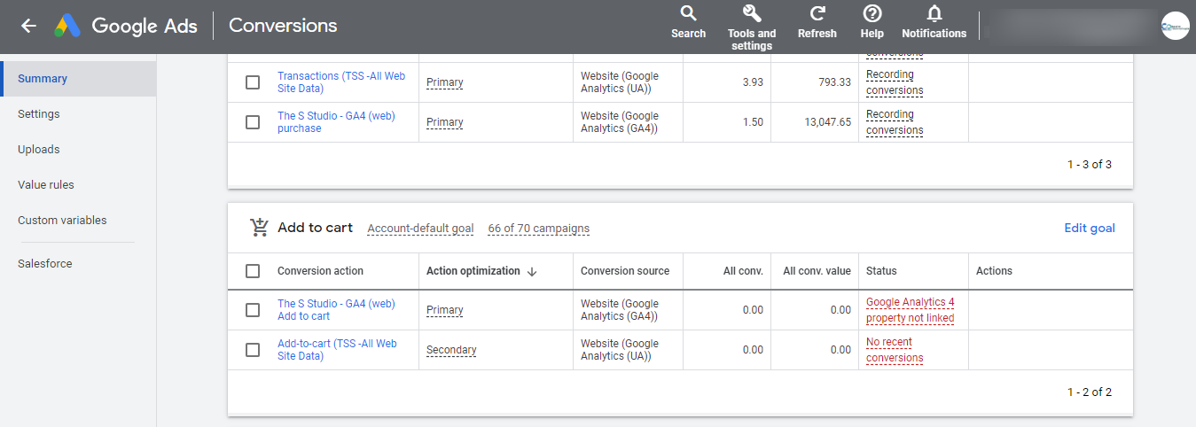The image size is (1196, 427).
Task: Tick checkbox for Transactions (TSS -All Web Site Data)
Action: point(253,82)
